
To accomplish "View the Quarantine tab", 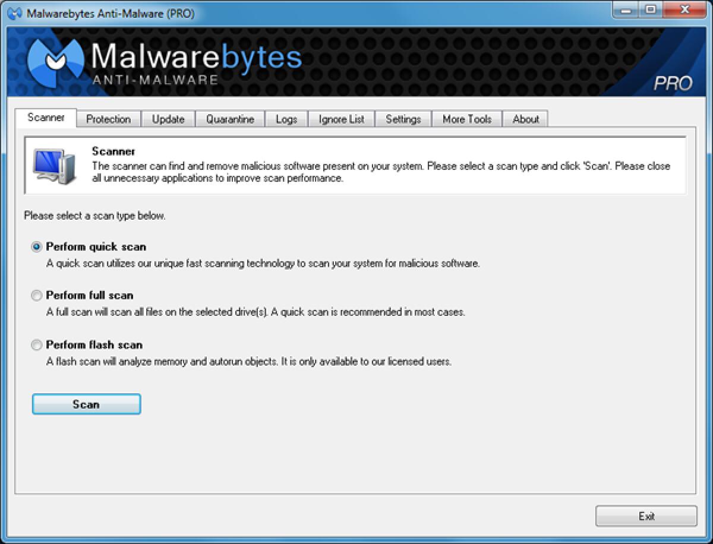I will coord(230,119).
